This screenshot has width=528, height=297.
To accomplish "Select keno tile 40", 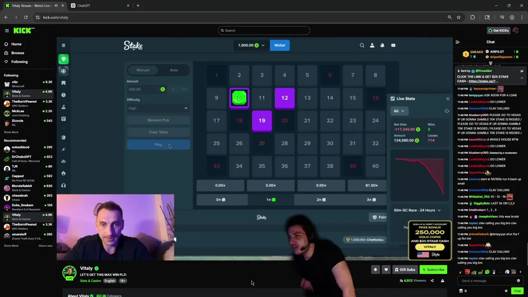I will (x=375, y=166).
